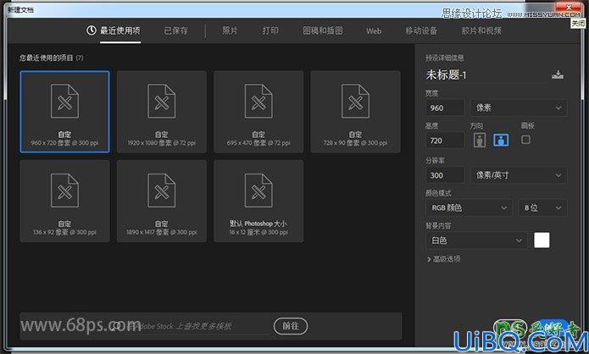589x354 pixels.
Task: Click document icon of 695 x 470 preset
Action: pos(258,102)
